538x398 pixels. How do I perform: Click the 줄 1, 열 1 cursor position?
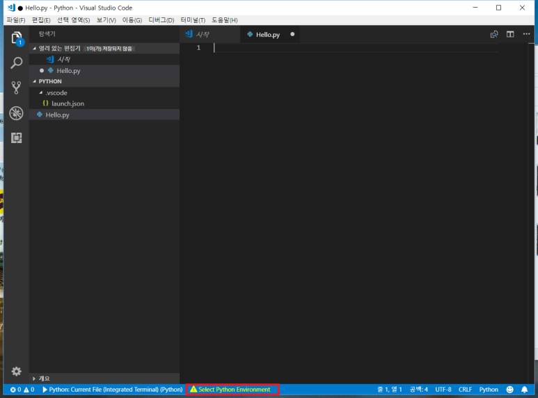[390, 390]
